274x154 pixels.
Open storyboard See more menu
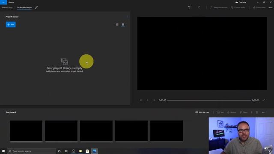coord(264,112)
